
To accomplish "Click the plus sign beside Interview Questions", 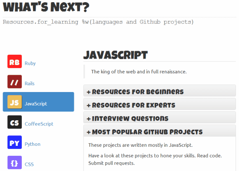I will click(x=89, y=119).
